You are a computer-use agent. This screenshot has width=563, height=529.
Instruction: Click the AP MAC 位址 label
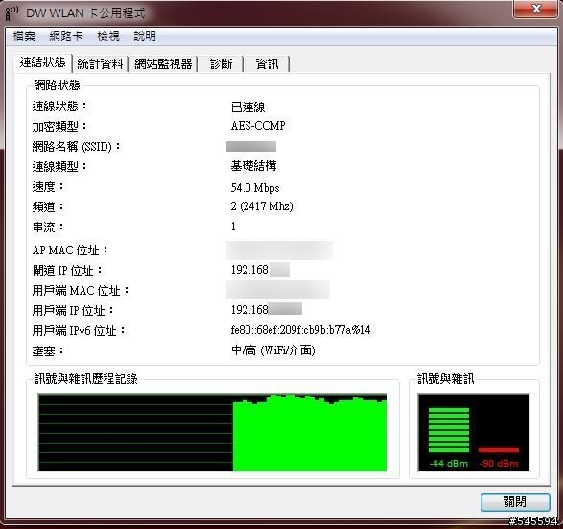click(x=70, y=251)
